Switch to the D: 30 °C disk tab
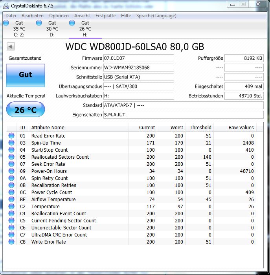 click(x=52, y=29)
